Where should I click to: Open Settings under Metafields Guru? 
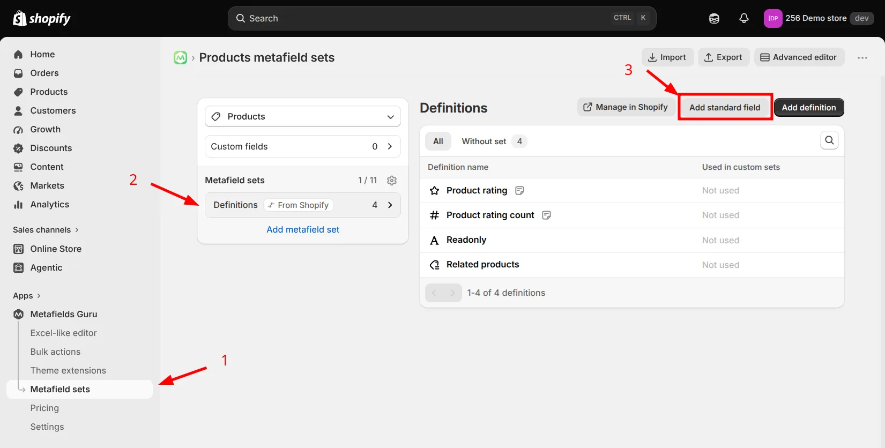point(47,427)
